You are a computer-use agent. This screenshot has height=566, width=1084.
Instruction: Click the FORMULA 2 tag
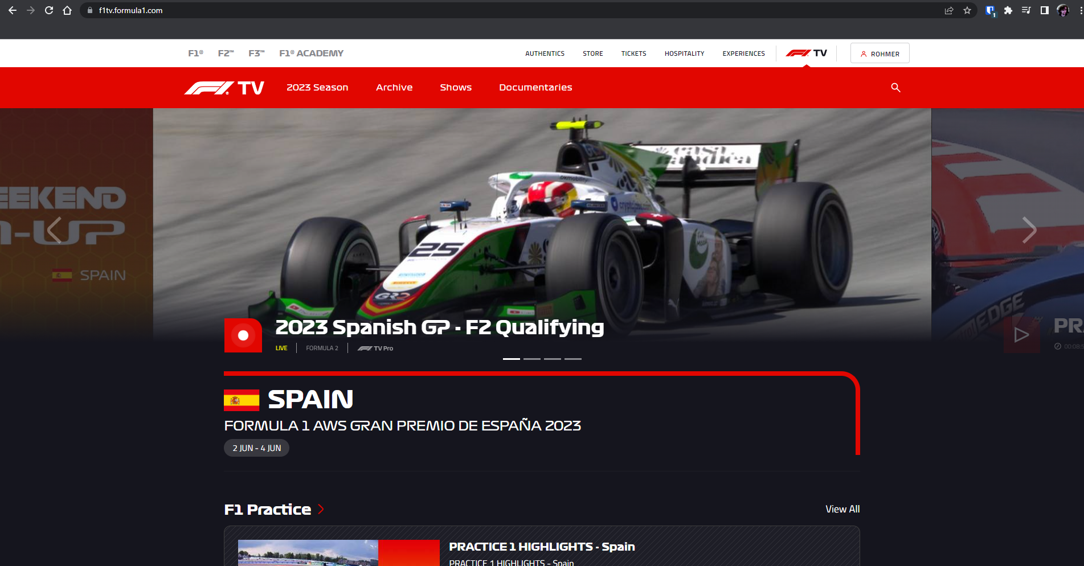click(x=322, y=348)
